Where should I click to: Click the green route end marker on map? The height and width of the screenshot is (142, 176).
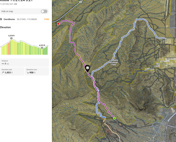tap(114, 118)
